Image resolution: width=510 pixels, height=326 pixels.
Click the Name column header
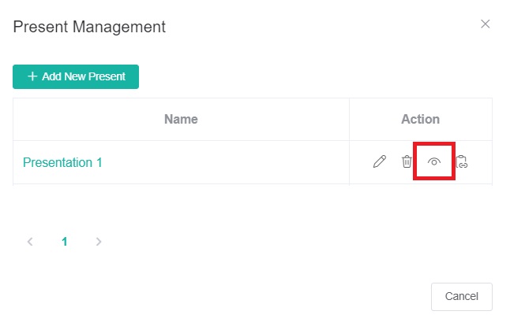coord(181,119)
